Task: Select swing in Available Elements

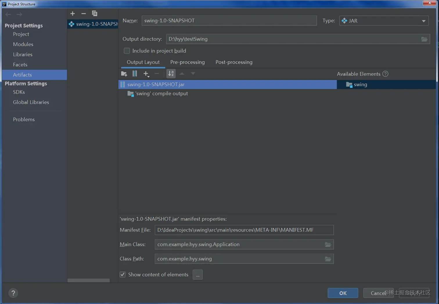Action: [x=386, y=84]
